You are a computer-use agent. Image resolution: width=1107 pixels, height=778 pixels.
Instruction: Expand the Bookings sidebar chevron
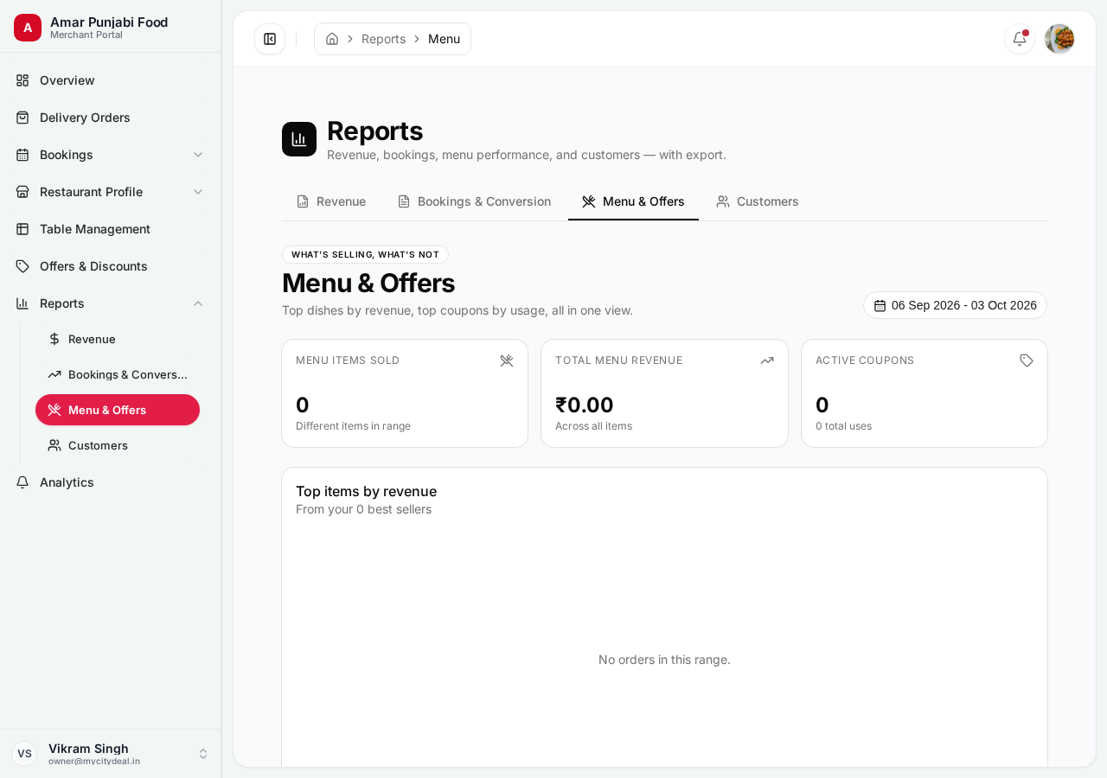click(x=198, y=155)
